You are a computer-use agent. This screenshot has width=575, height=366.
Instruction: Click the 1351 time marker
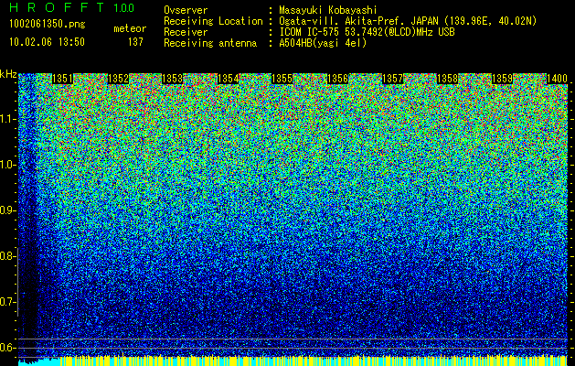[63, 79]
